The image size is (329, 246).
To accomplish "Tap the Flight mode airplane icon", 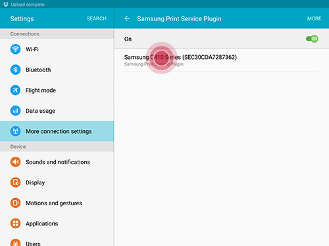I will (x=15, y=90).
